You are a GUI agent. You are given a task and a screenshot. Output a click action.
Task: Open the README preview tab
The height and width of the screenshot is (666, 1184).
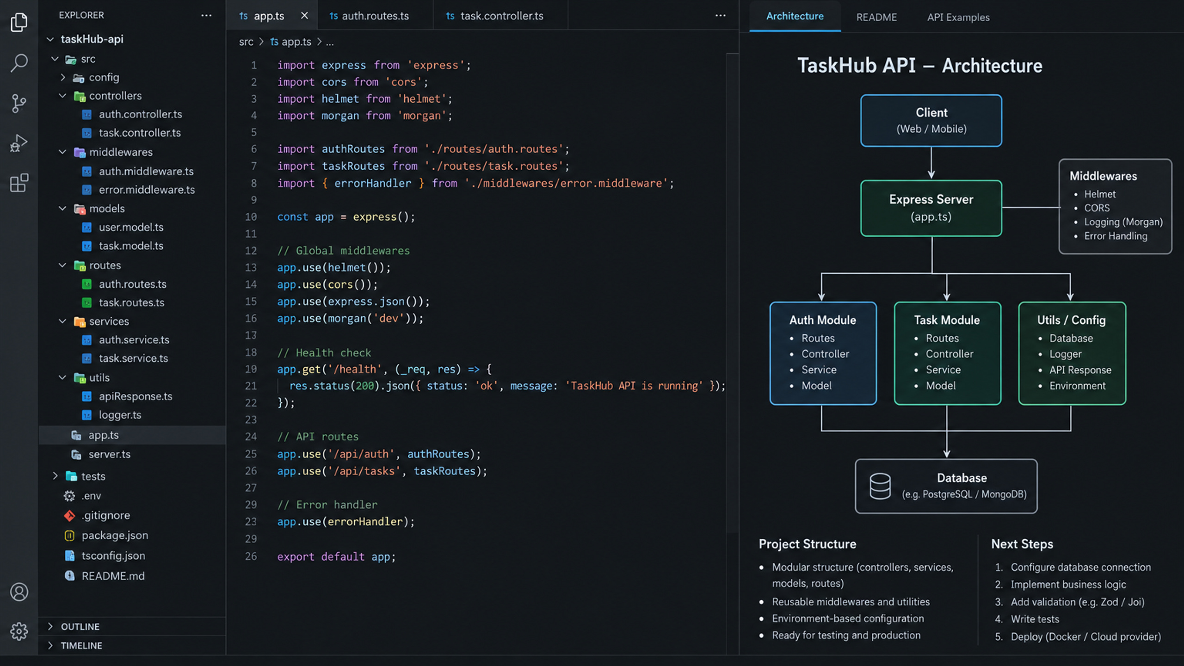(876, 17)
